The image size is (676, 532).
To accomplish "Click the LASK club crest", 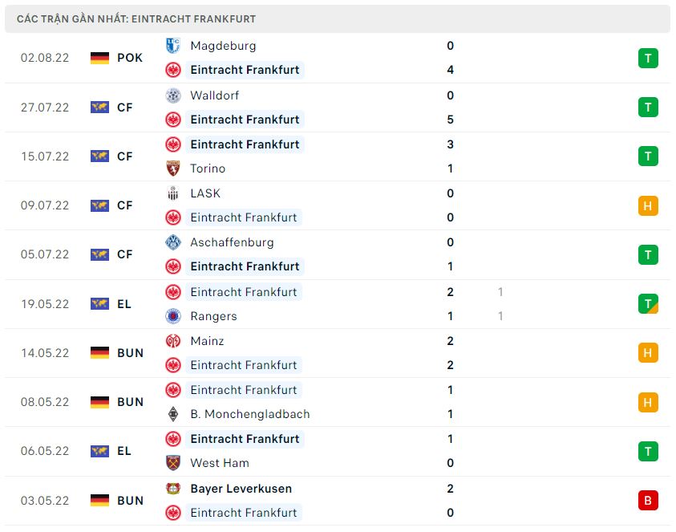I will [174, 193].
